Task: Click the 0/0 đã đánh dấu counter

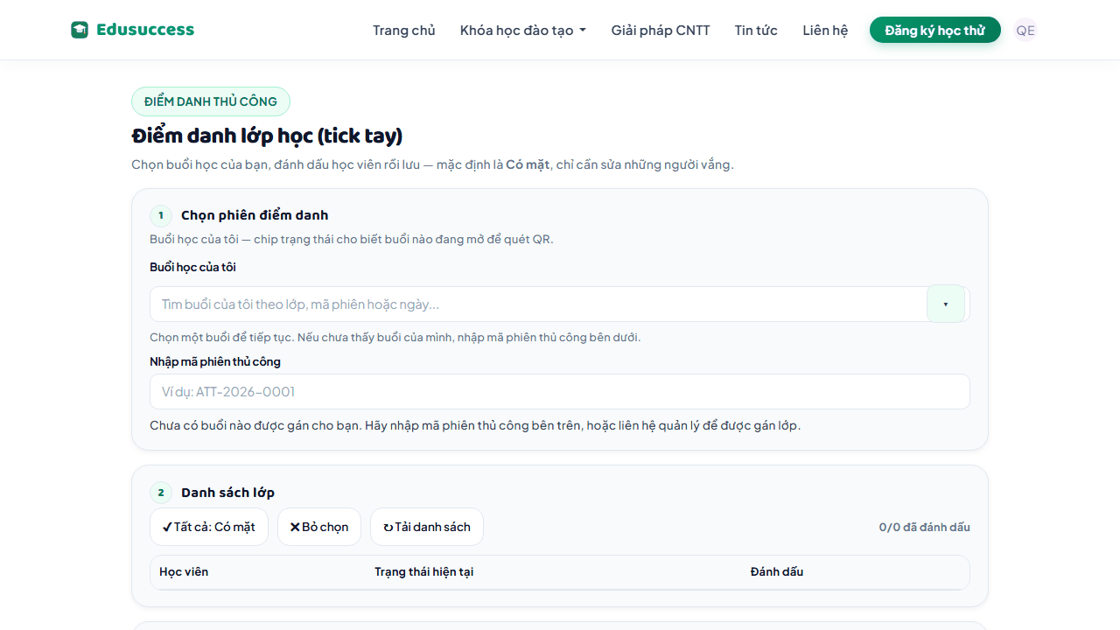Action: click(925, 527)
